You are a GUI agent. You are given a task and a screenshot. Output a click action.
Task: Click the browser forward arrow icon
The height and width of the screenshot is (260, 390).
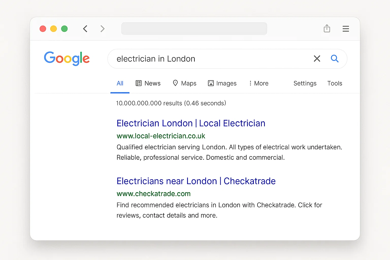(x=102, y=29)
